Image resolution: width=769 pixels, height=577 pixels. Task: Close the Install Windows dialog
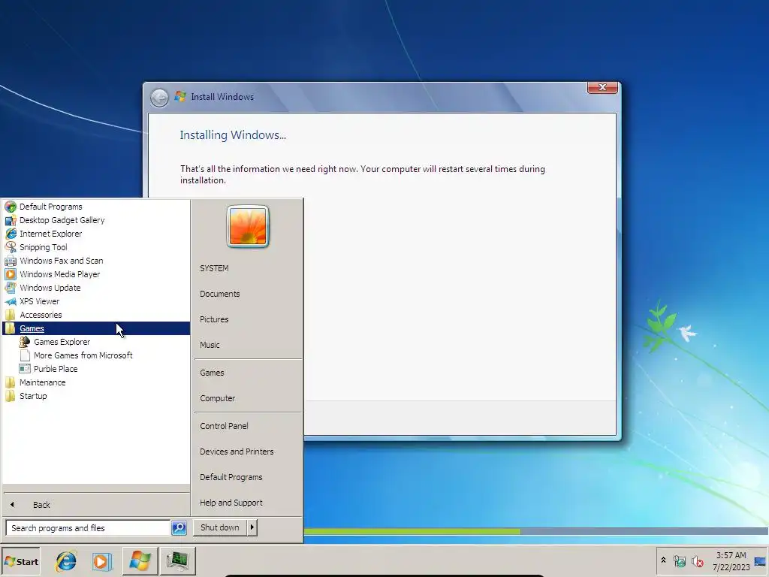(602, 87)
